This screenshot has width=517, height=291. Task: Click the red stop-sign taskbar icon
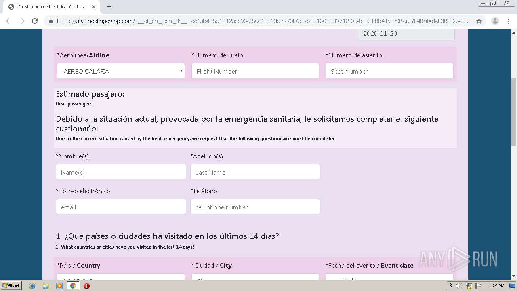(86, 286)
